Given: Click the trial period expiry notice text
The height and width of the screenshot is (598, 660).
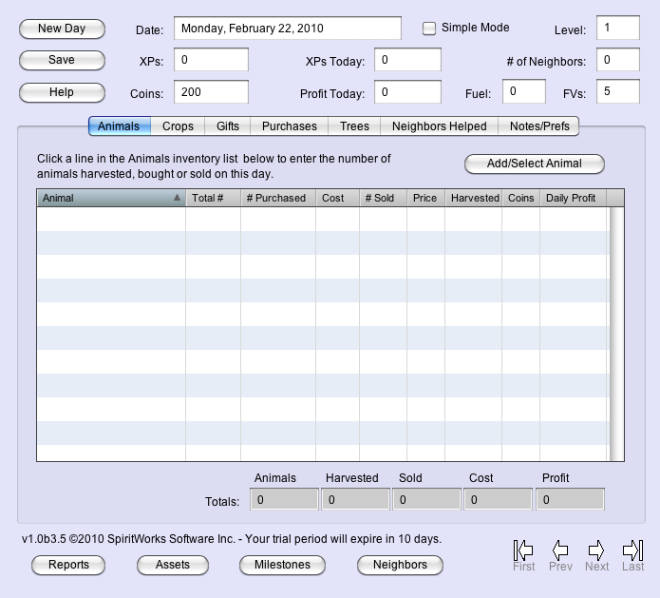Looking at the screenshot, I should point(343,539).
